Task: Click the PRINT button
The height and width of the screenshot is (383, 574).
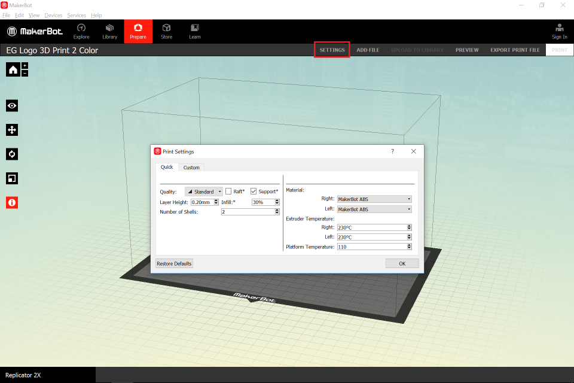Action: click(x=560, y=50)
